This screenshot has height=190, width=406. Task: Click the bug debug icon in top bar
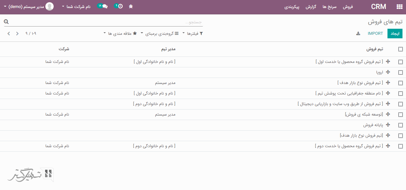tap(130, 6)
